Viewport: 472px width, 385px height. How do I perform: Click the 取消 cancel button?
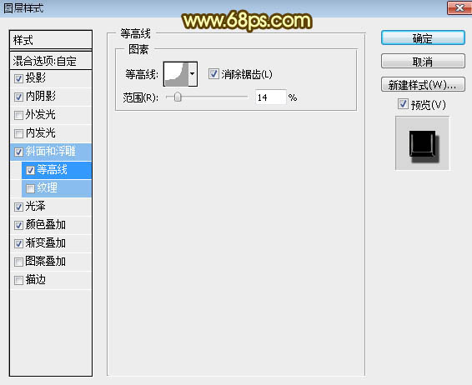coord(423,62)
